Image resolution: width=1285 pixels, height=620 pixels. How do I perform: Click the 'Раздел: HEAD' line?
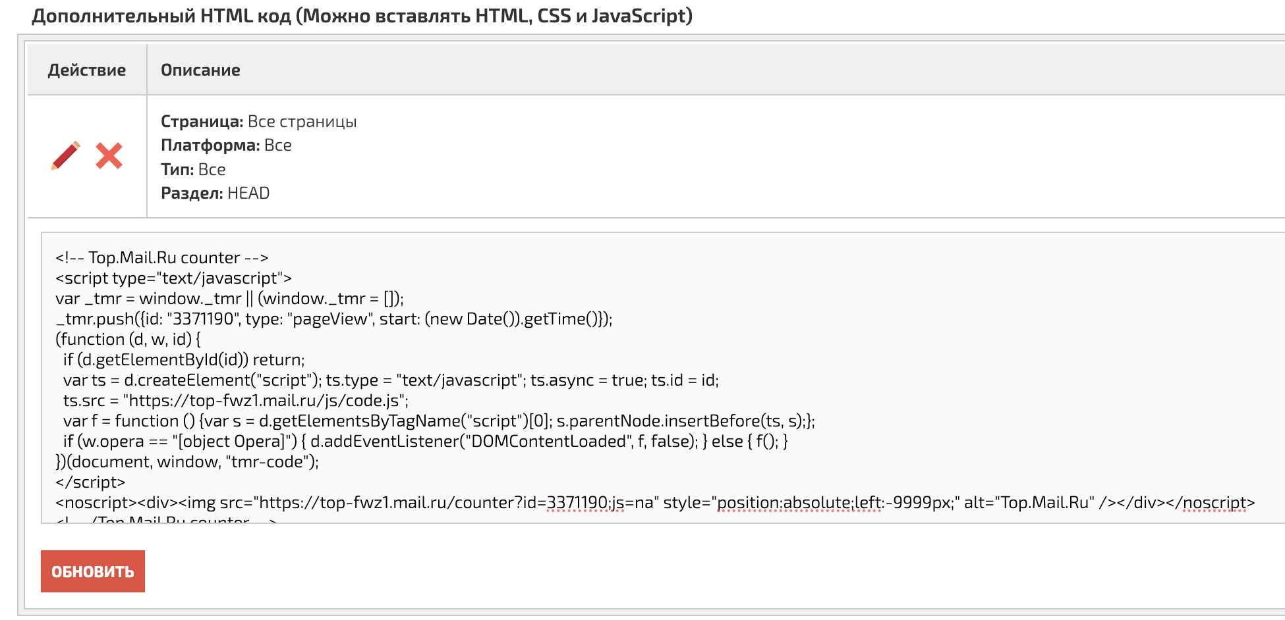(215, 194)
